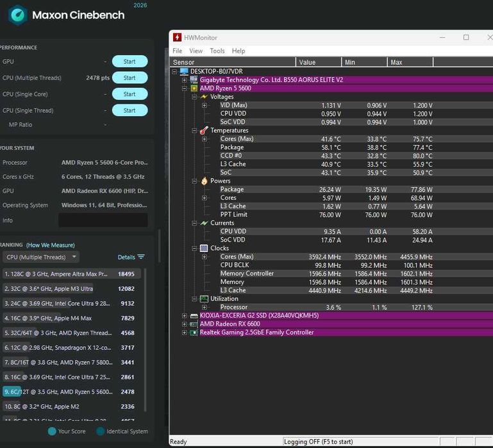The height and width of the screenshot is (448, 493).
Task: Click the Max column header
Action: 410,62
